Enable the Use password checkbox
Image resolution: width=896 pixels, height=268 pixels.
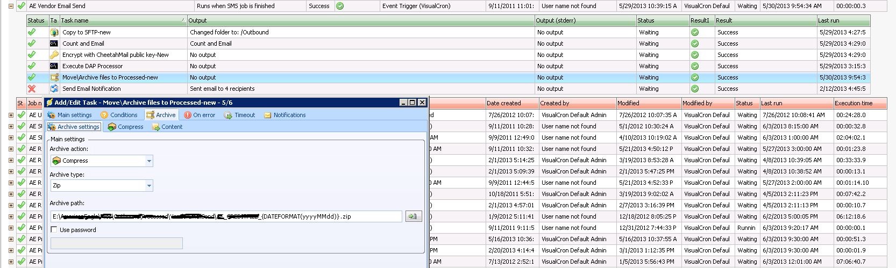(x=54, y=230)
